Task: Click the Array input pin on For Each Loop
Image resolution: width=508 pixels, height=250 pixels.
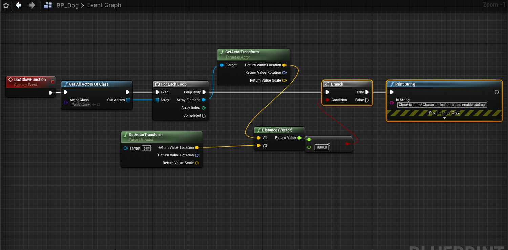Action: click(x=157, y=100)
